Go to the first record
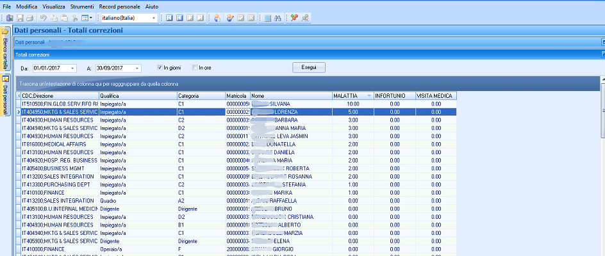605x256 pixels. 170,18
